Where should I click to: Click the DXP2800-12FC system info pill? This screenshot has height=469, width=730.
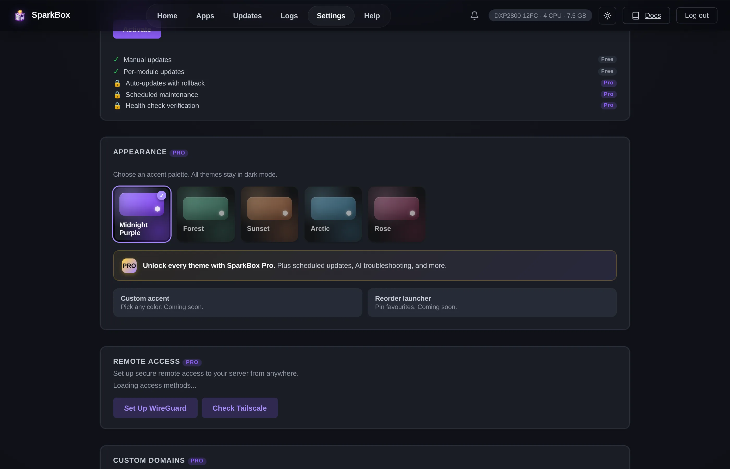pos(540,16)
